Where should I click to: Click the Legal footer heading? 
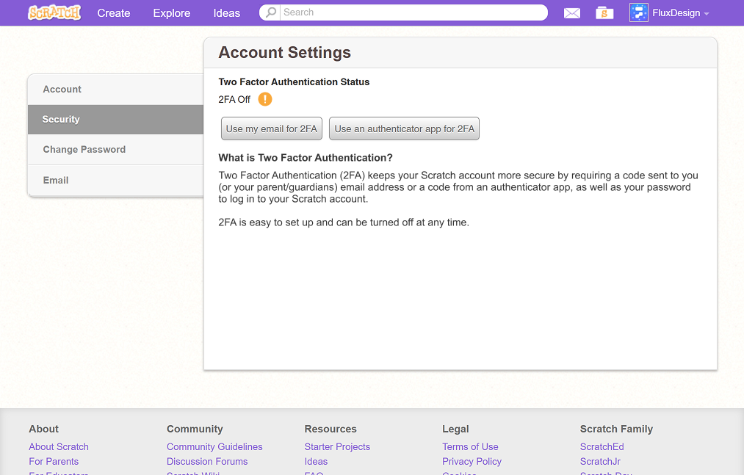pyautogui.click(x=455, y=429)
